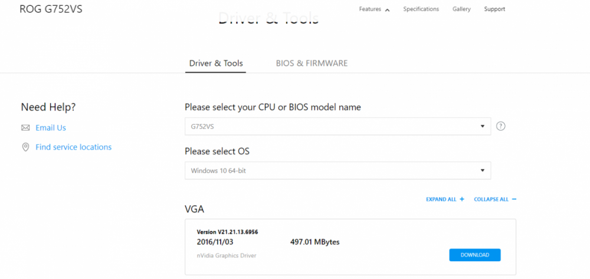590x279 pixels.
Task: Click the map pin icon beside Find service locations
Action: point(25,147)
